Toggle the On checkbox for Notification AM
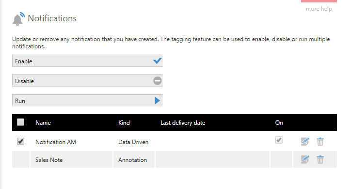This screenshot has width=349, height=189. coord(279,140)
